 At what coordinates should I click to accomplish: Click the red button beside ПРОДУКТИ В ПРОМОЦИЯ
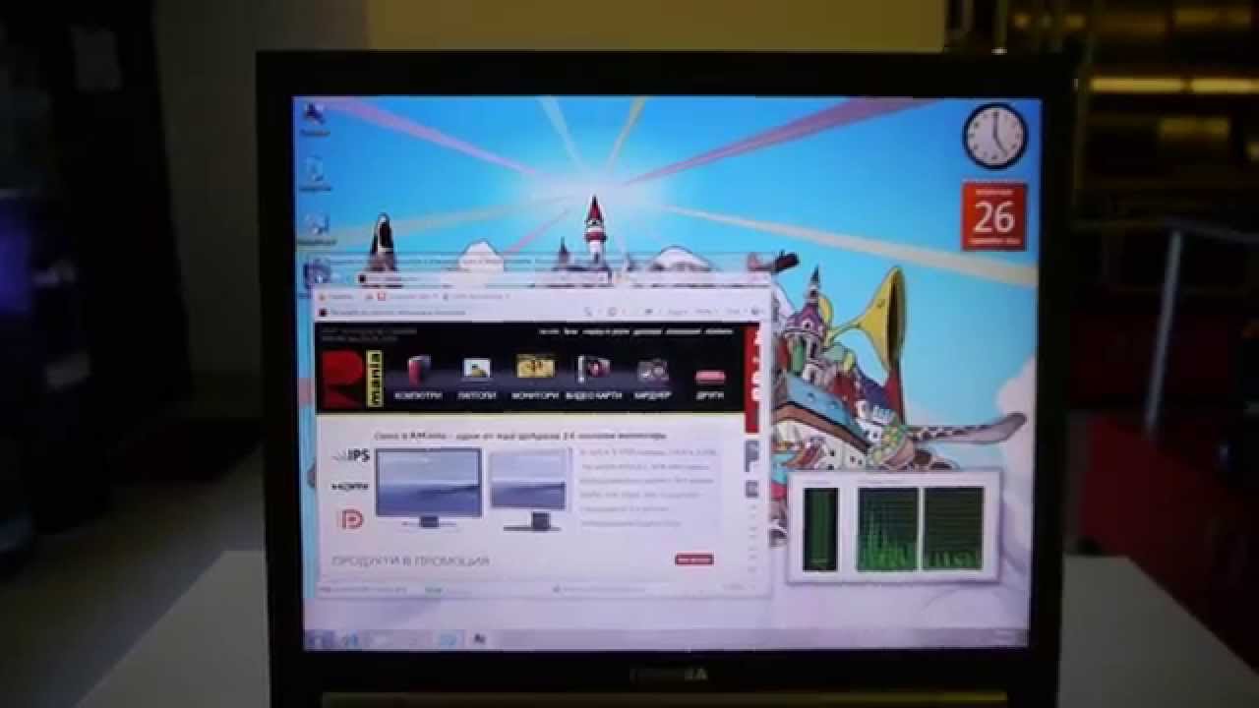(x=693, y=559)
